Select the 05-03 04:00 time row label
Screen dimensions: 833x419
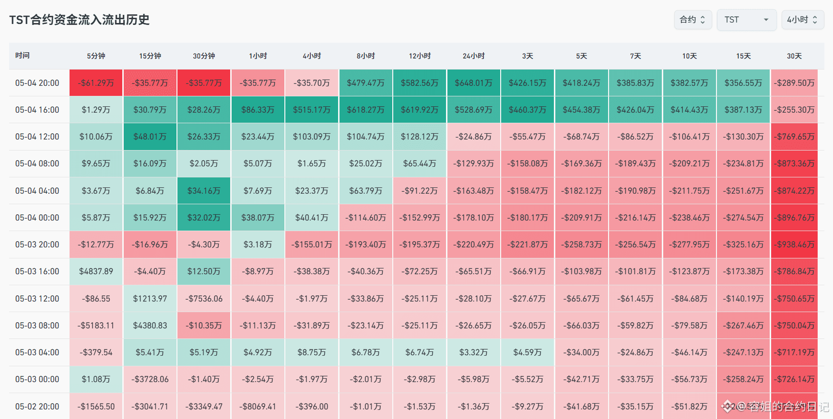click(37, 352)
